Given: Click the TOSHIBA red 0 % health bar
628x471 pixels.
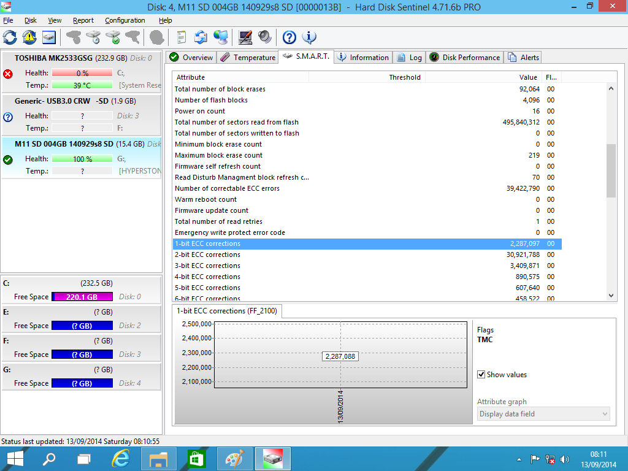Looking at the screenshot, I should click(82, 73).
